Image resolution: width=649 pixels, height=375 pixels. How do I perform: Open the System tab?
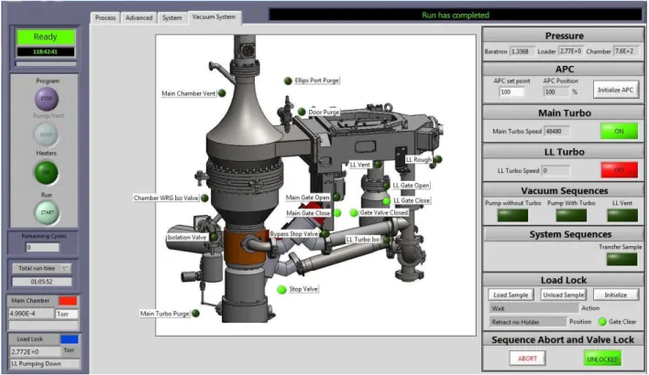171,17
